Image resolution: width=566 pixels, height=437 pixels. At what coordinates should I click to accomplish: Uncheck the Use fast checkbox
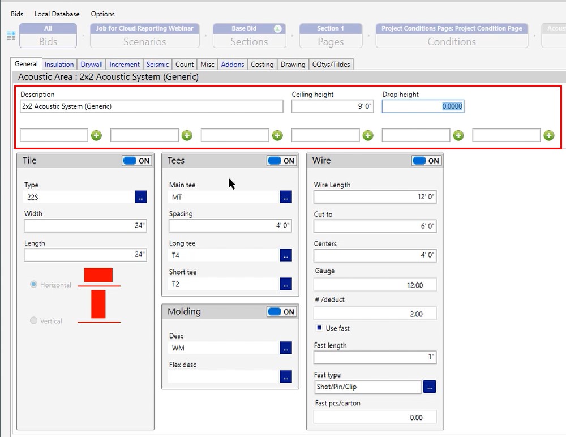pyautogui.click(x=319, y=328)
